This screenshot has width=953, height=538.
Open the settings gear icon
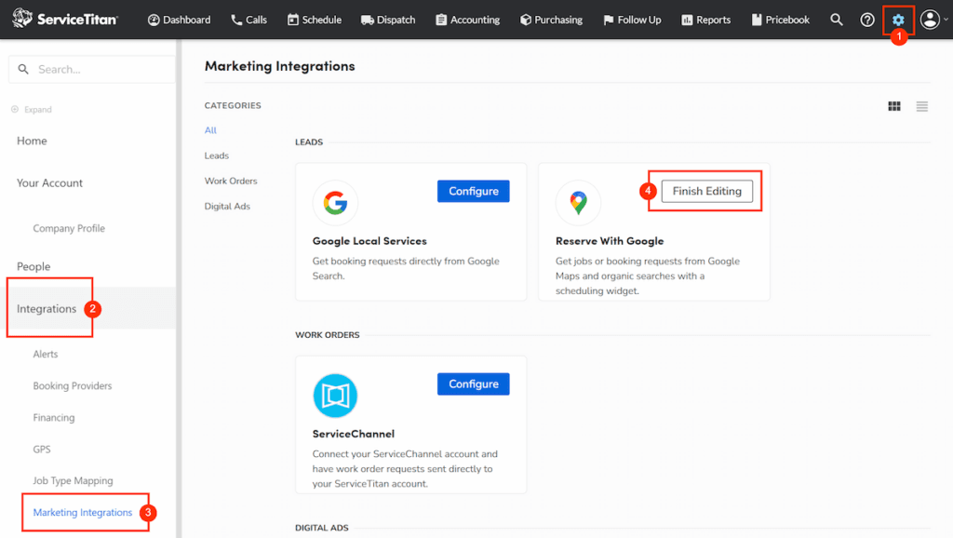point(897,19)
